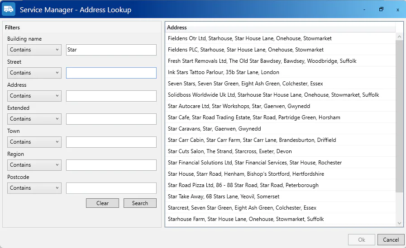Open the Postcode Contains dropdown
Image resolution: width=406 pixels, height=248 pixels.
tap(34, 188)
